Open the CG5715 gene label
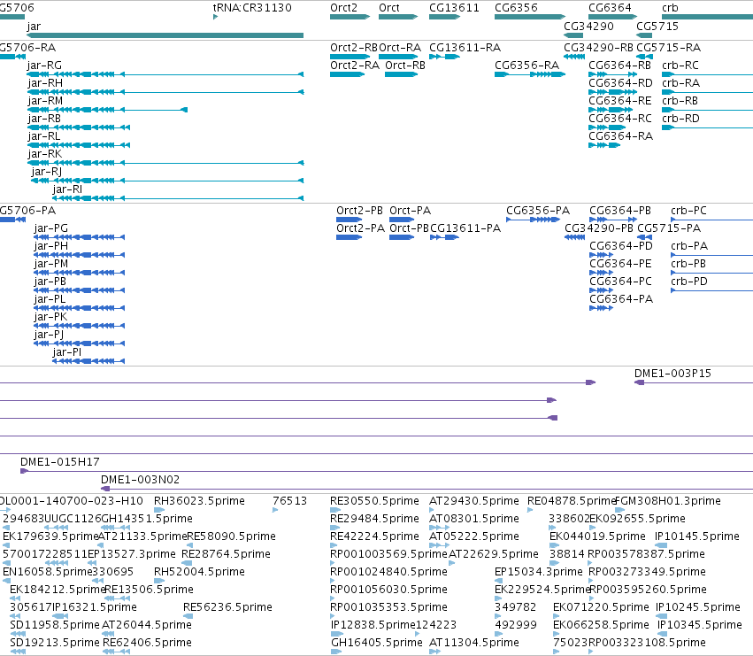The width and height of the screenshot is (753, 656). click(x=657, y=26)
